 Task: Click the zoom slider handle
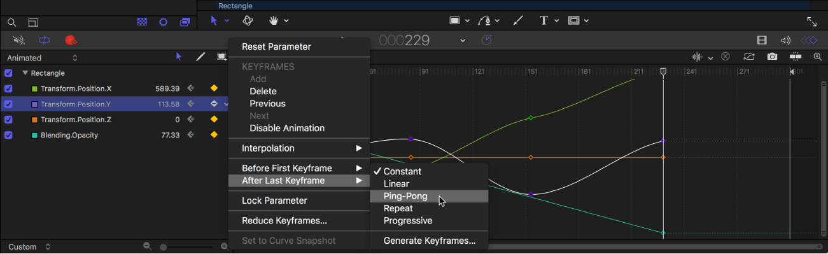[x=164, y=247]
